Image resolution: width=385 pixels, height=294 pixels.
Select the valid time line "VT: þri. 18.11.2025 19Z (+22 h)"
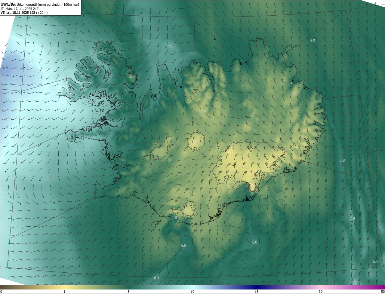pyautogui.click(x=24, y=13)
